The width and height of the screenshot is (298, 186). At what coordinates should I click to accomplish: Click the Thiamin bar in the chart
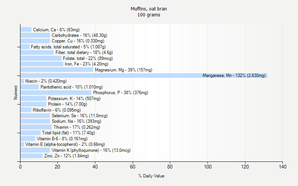pyautogui.click(x=36, y=127)
